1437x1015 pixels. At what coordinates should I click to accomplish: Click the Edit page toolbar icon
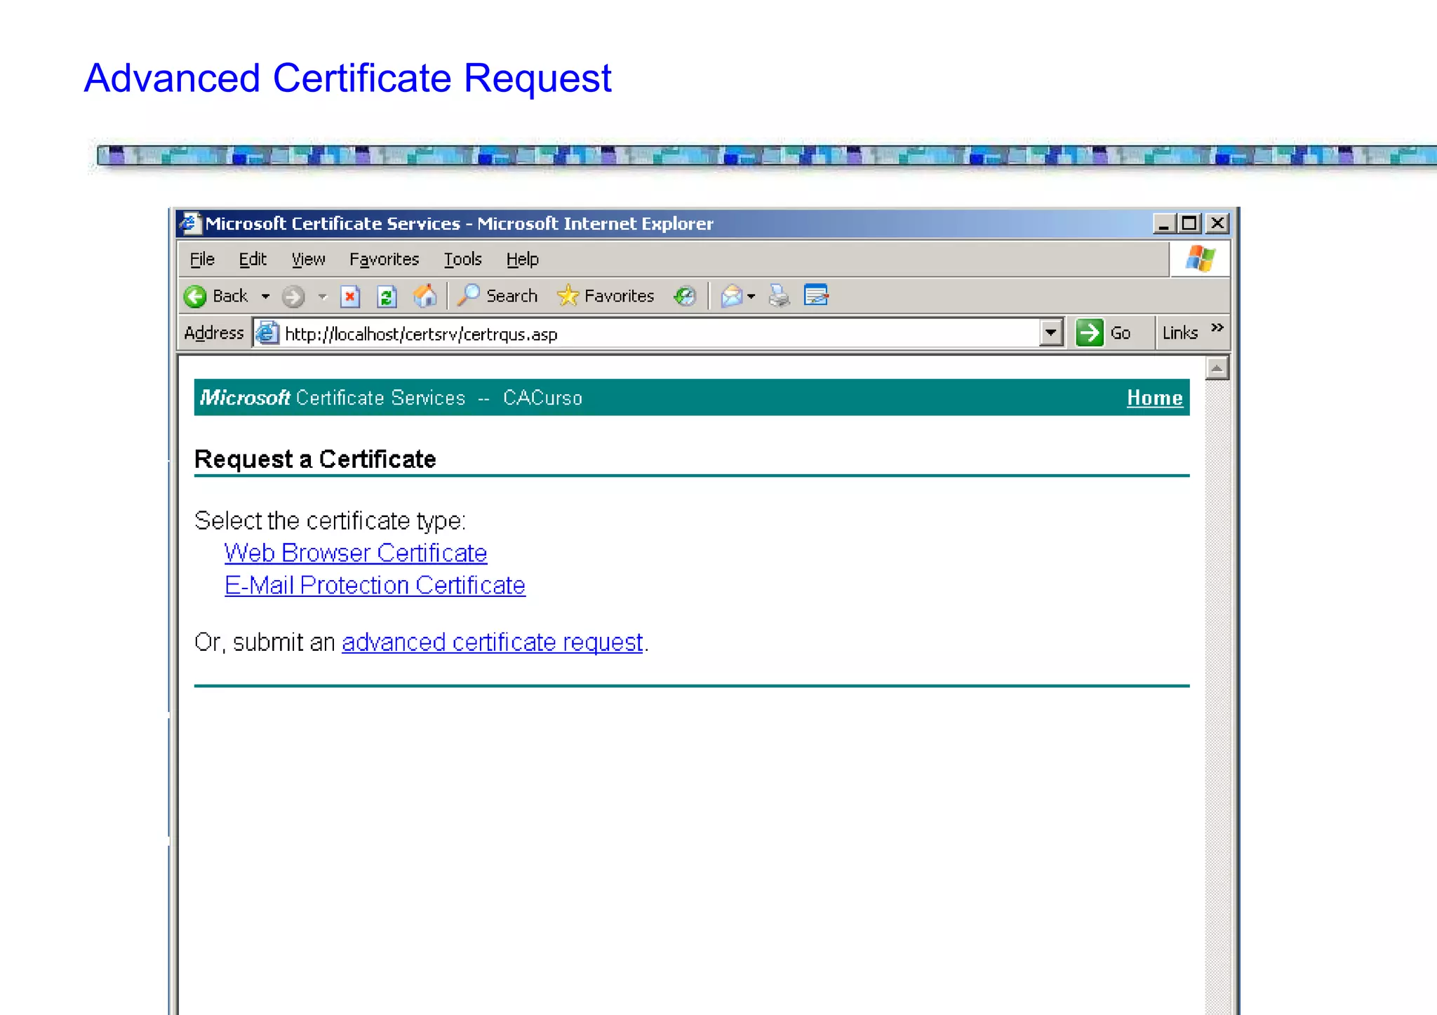(816, 295)
